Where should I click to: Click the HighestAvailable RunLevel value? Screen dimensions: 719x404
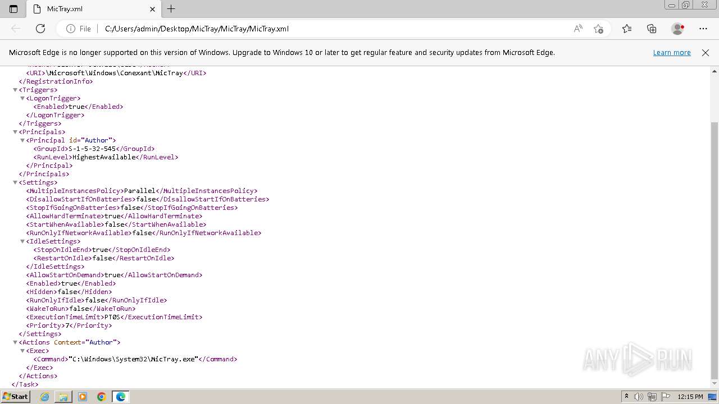(x=104, y=157)
